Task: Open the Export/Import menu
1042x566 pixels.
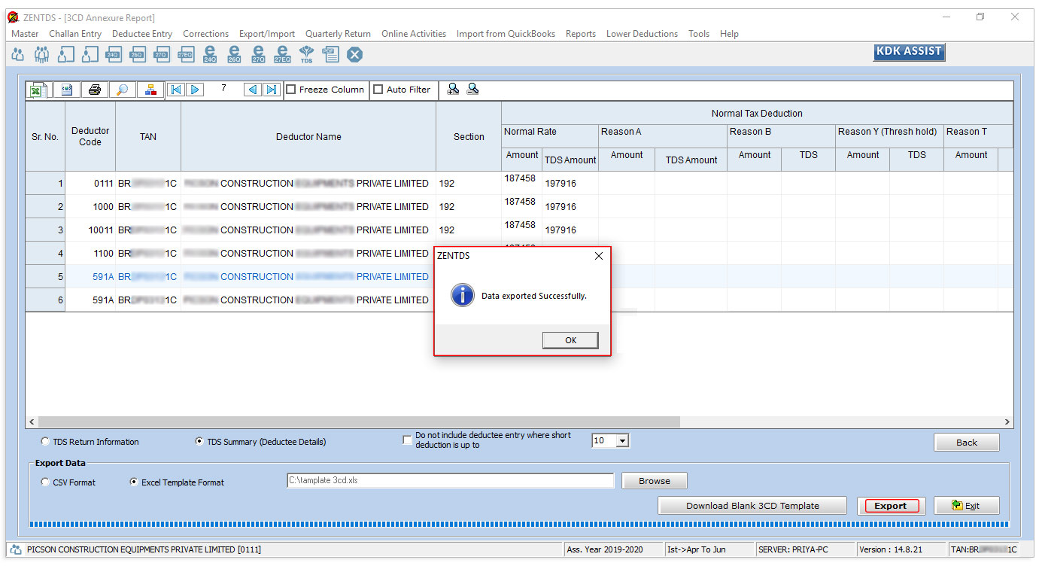Action: tap(267, 34)
